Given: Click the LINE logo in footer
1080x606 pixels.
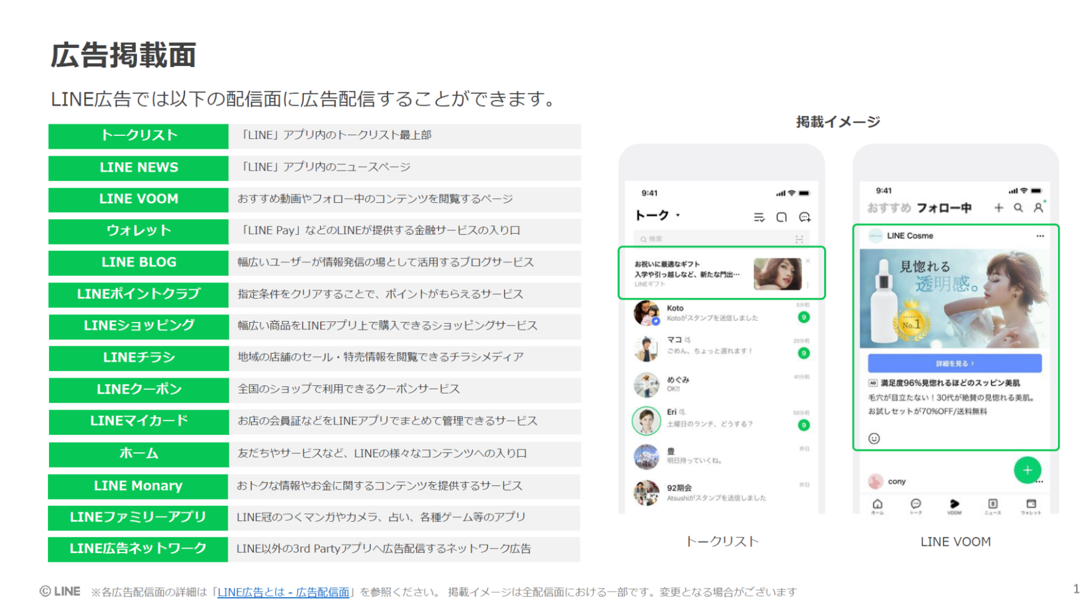Looking at the screenshot, I should tap(60, 591).
